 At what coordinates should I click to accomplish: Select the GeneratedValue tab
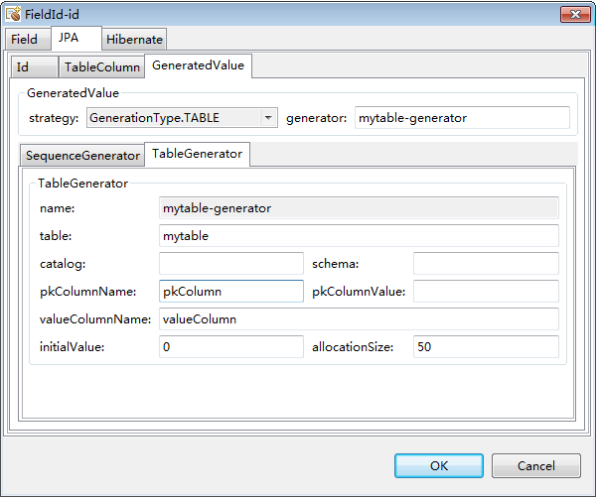(x=197, y=66)
